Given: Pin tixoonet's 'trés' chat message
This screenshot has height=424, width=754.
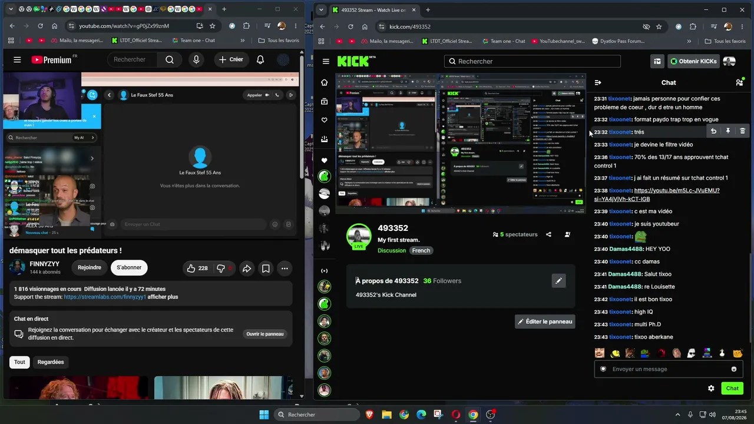Looking at the screenshot, I should coord(728,131).
